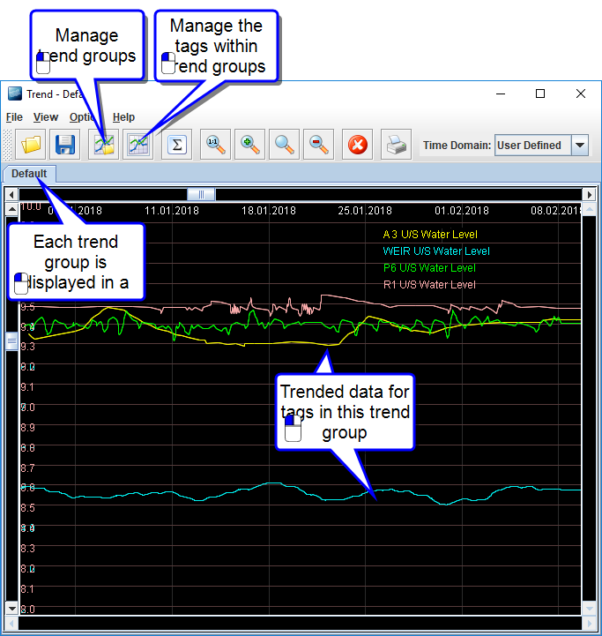Maximize the Trend window
This screenshot has width=602, height=636.
540,94
